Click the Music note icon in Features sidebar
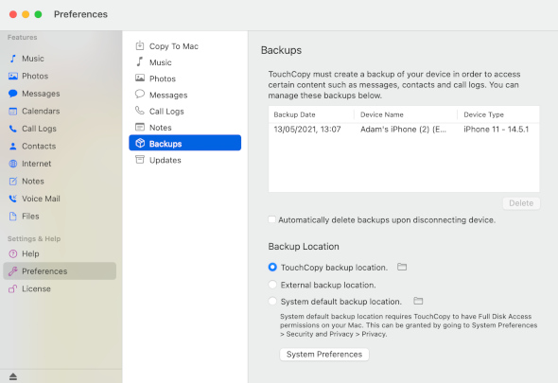The width and height of the screenshot is (558, 383). 13,59
